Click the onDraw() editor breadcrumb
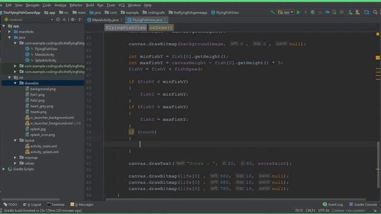Image resolution: width=381 pixels, height=214 pixels. click(x=161, y=28)
